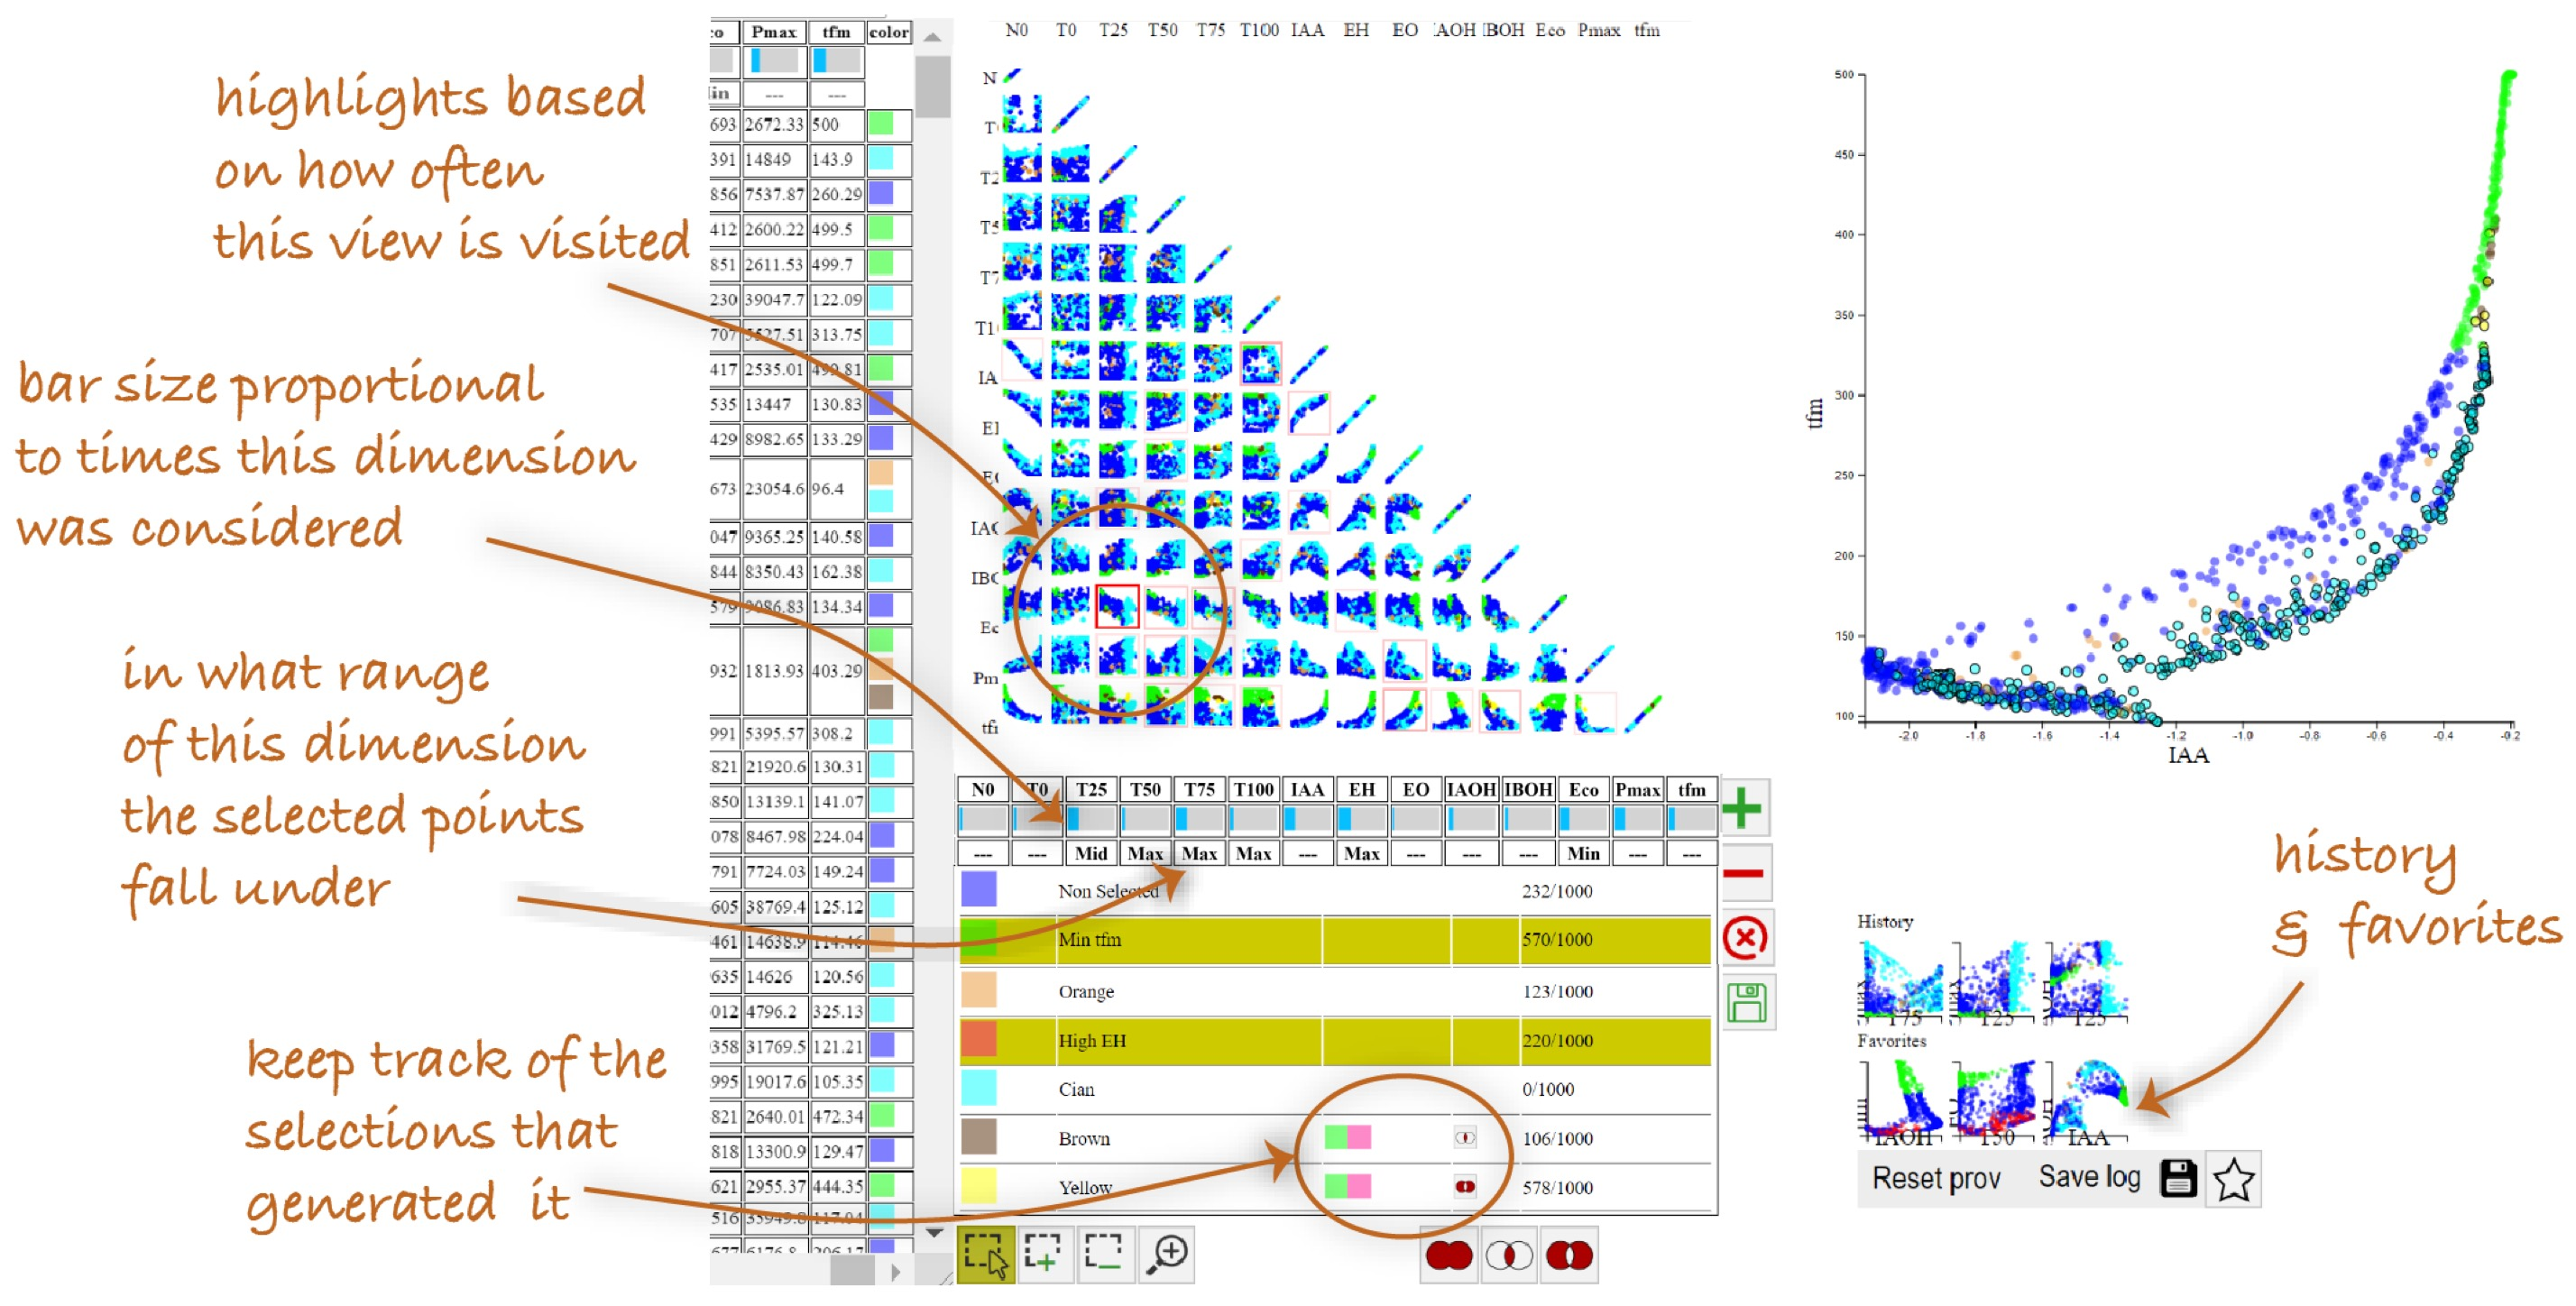Click the Brown color swatch
Screen dimensions: 2576x1306
(979, 1138)
